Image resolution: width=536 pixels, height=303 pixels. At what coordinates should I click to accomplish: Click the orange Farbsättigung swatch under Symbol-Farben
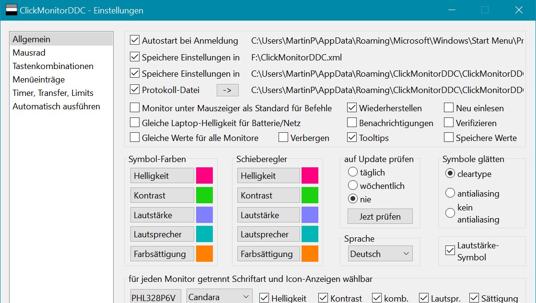tap(204, 254)
